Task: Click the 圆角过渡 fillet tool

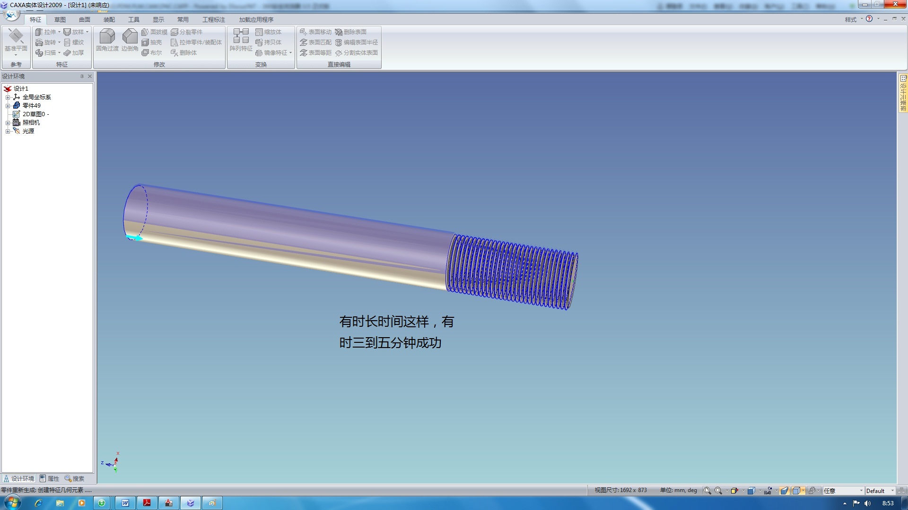Action: pos(107,40)
